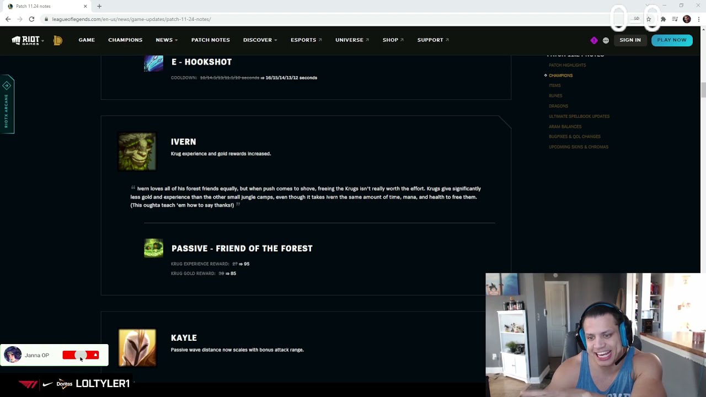Go back to the previous browser page
The width and height of the screenshot is (706, 397).
[x=8, y=19]
